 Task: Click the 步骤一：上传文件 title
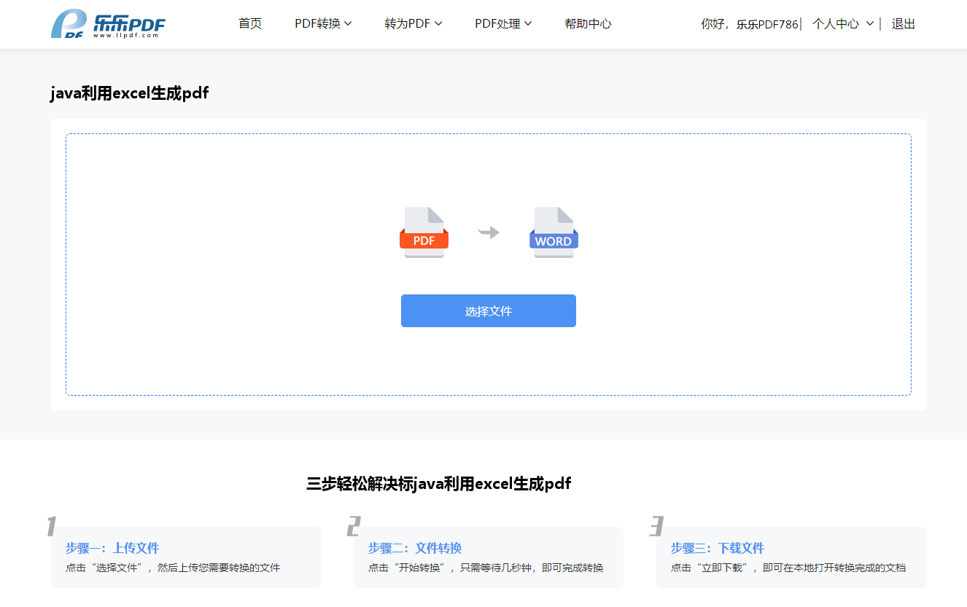(112, 548)
